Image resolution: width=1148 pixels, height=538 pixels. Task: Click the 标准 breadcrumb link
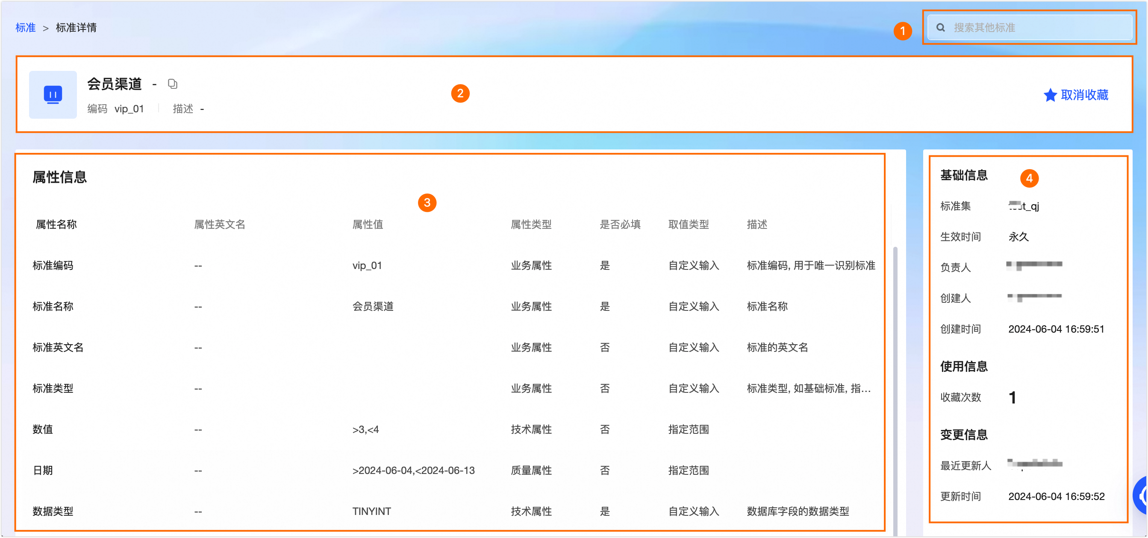(25, 28)
